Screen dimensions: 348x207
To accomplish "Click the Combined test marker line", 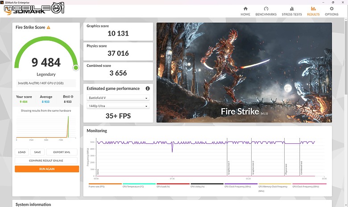I will click(300, 157).
